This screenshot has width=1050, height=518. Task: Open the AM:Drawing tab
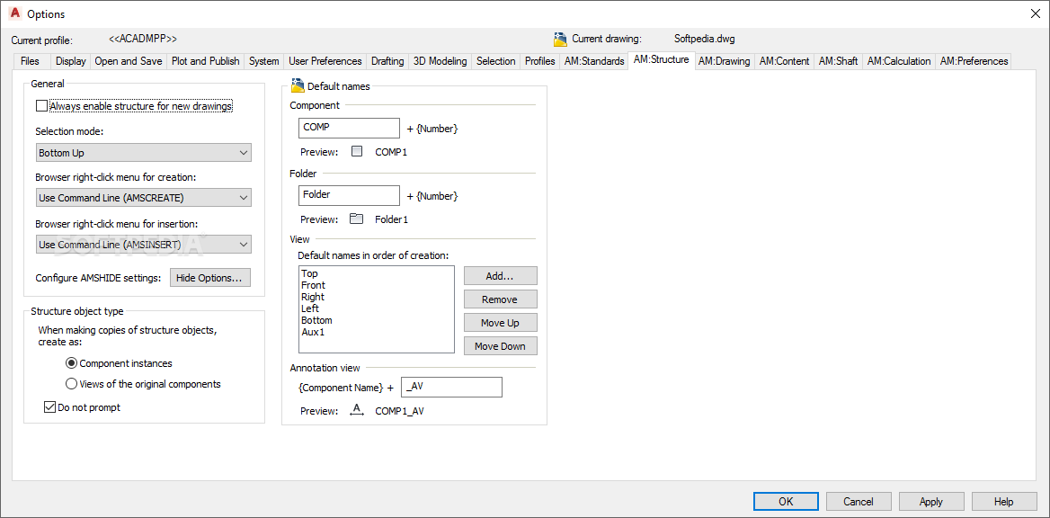tap(724, 61)
